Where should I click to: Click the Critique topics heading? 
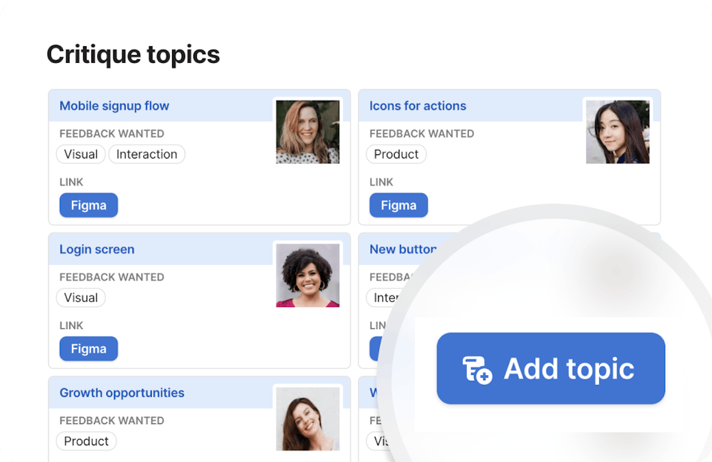pyautogui.click(x=133, y=55)
